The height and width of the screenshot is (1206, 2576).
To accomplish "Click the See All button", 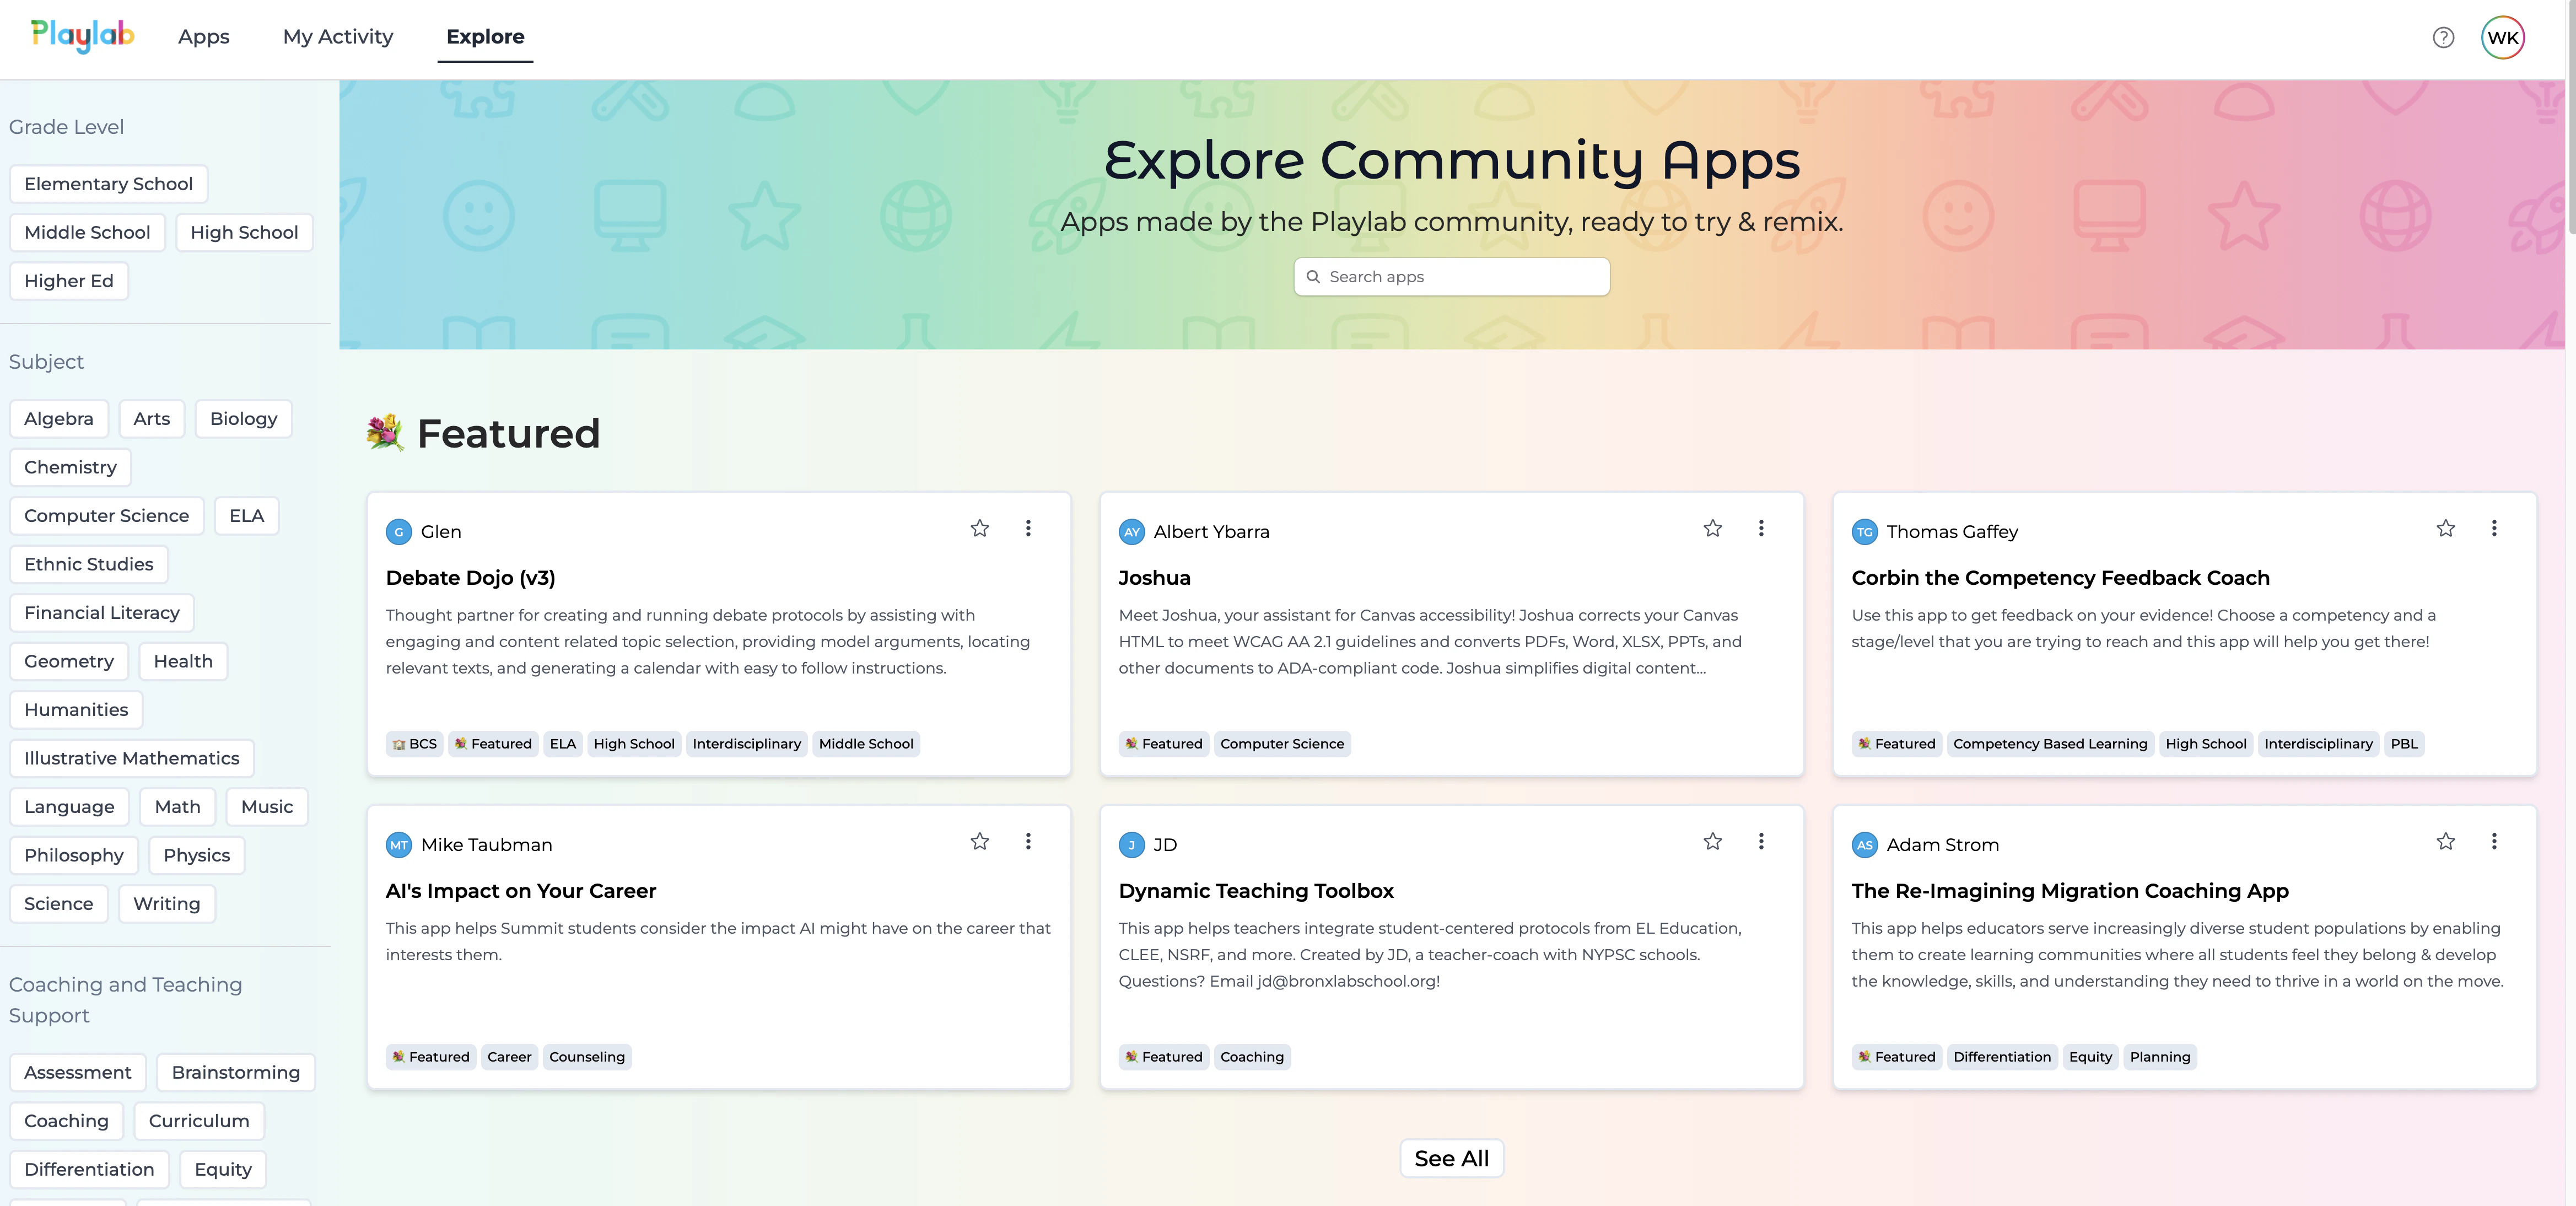I will [1451, 1158].
